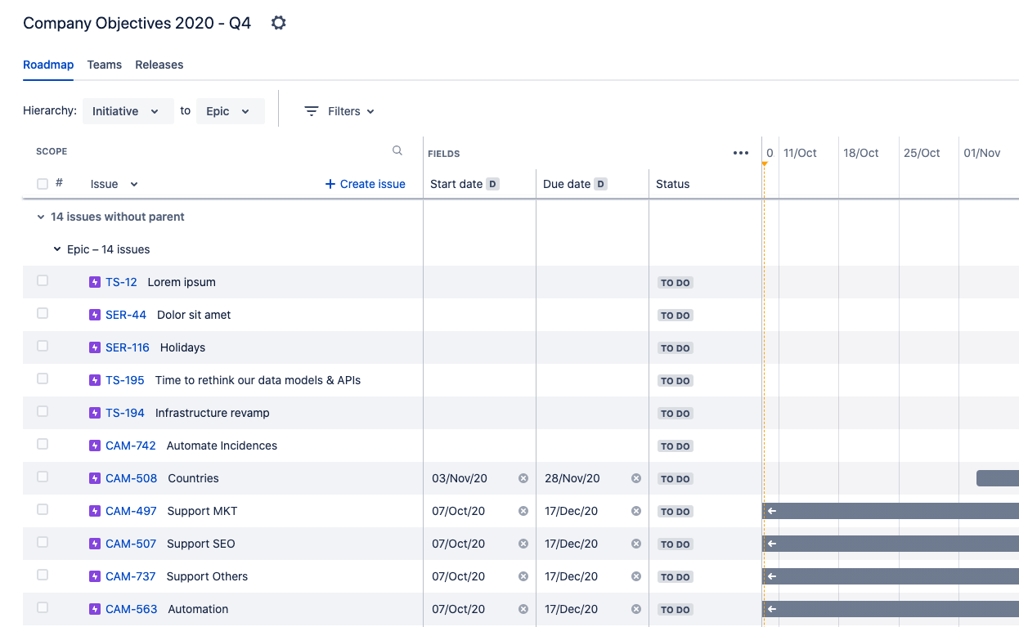Viewport: 1019px width, 627px height.
Task: Open fields more options ellipsis
Action: coord(741,153)
